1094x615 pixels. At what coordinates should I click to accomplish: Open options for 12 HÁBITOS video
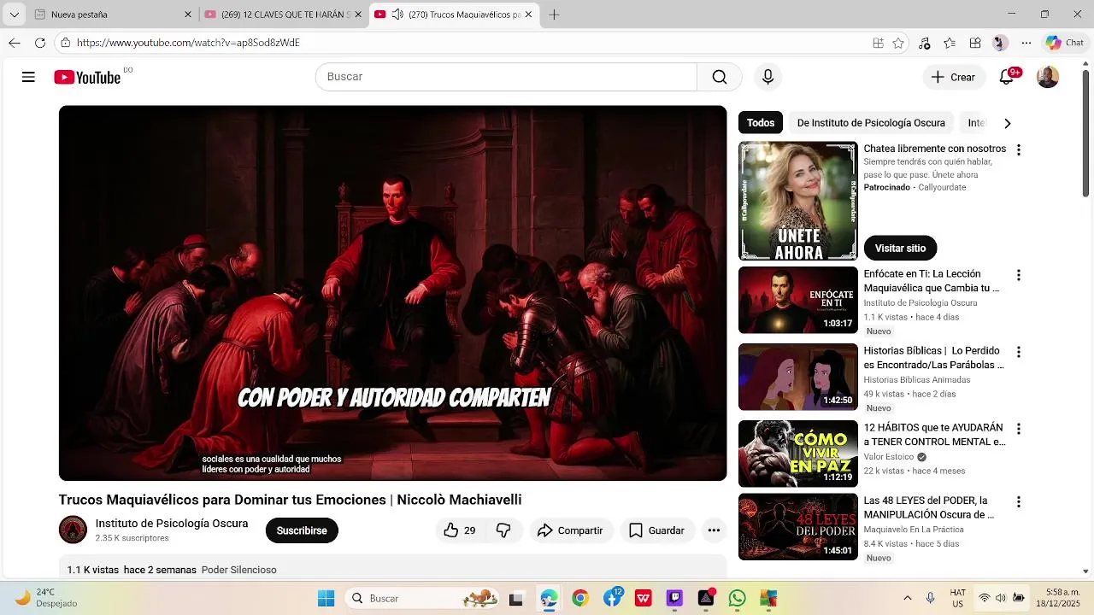tap(1018, 429)
